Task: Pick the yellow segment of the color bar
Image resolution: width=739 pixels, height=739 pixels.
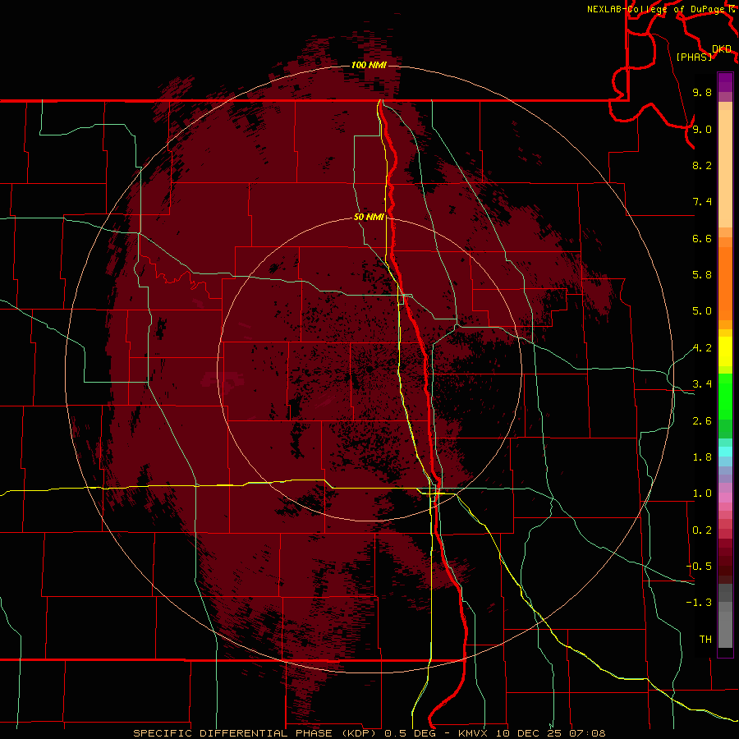Action: point(725,351)
